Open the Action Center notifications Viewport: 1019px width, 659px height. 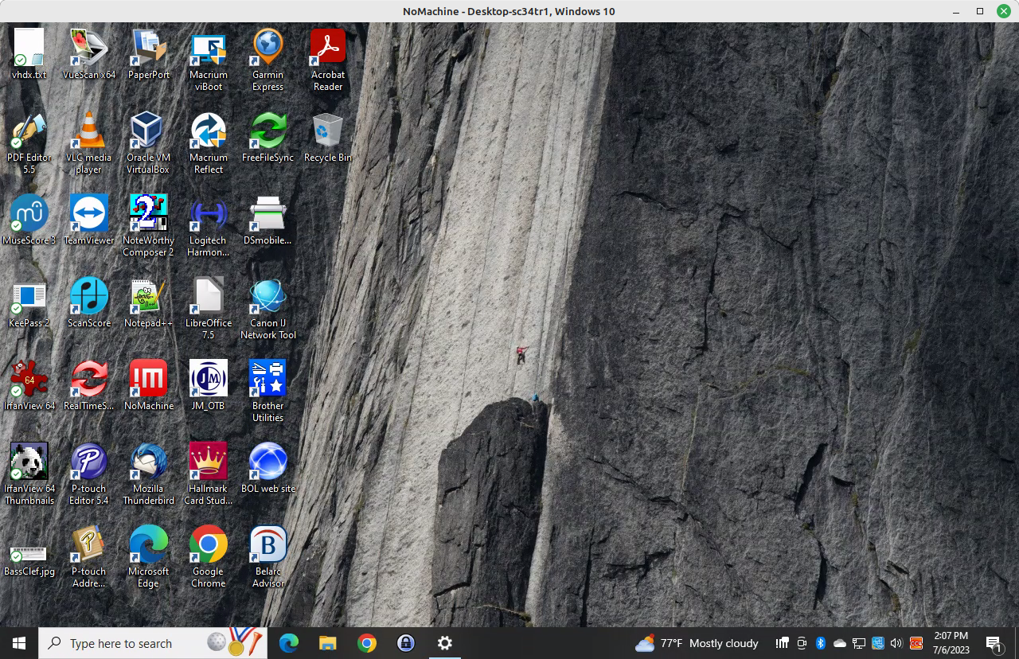coord(994,643)
